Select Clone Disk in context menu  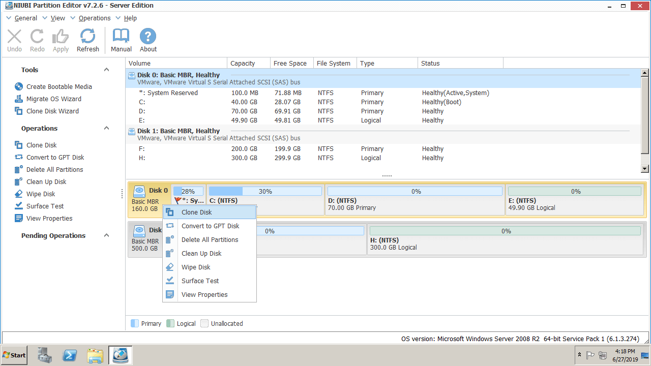pyautogui.click(x=196, y=212)
